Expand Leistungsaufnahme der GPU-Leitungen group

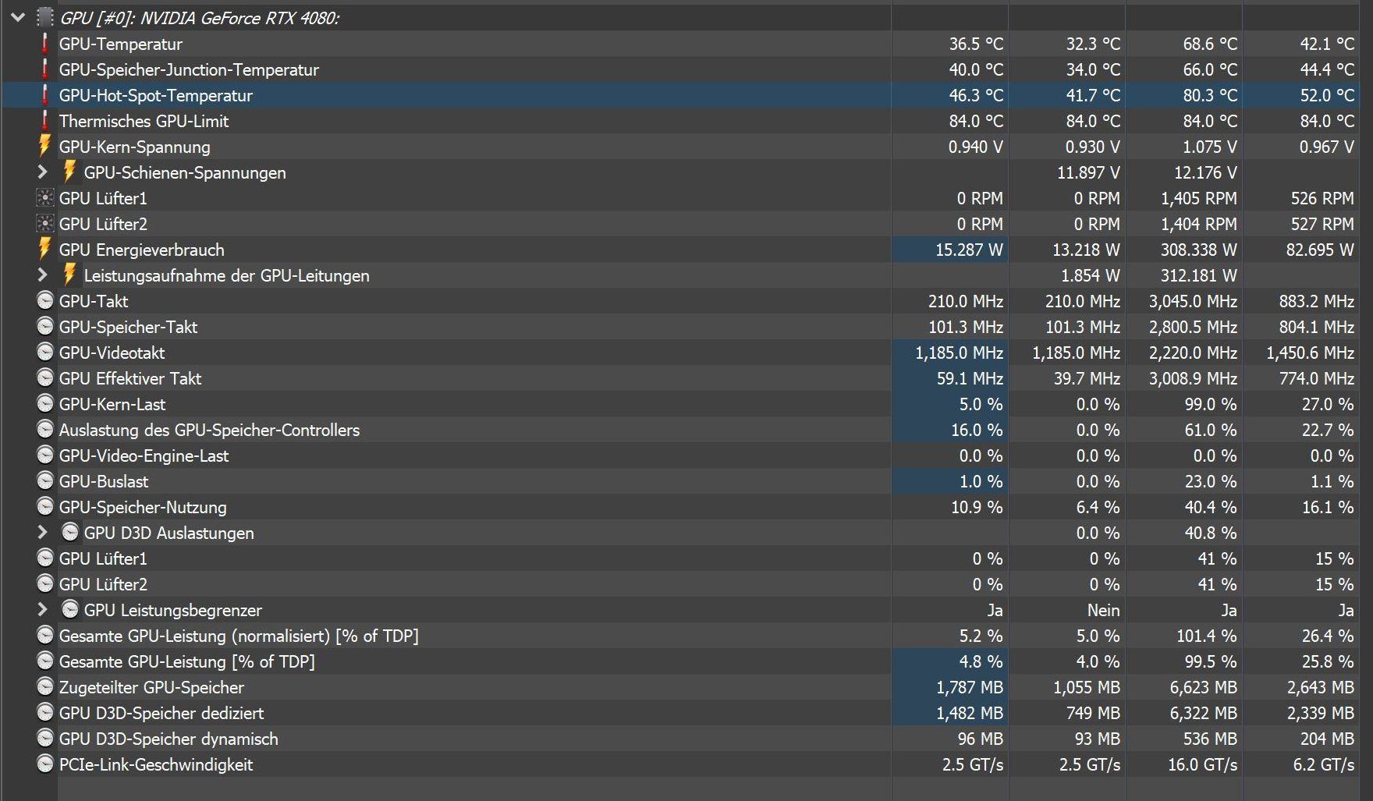click(43, 275)
